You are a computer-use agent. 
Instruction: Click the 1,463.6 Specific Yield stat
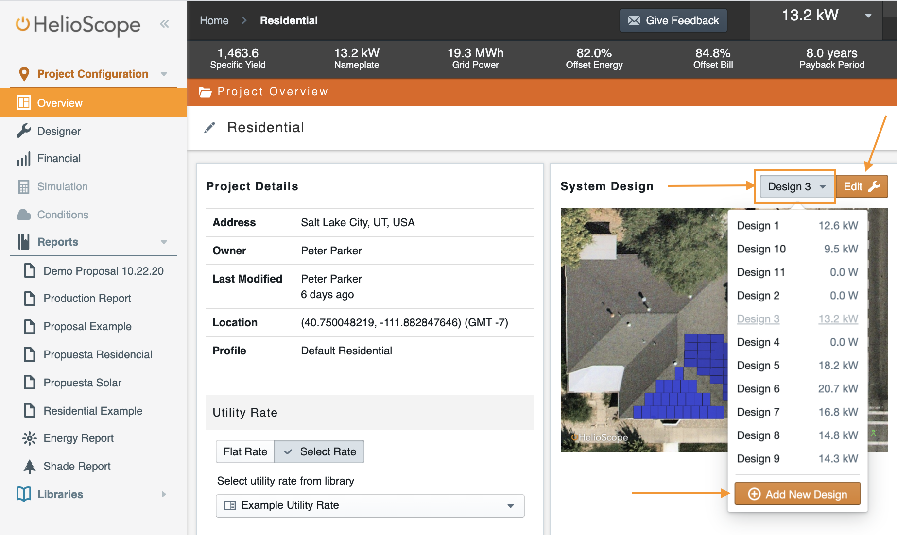pos(238,58)
